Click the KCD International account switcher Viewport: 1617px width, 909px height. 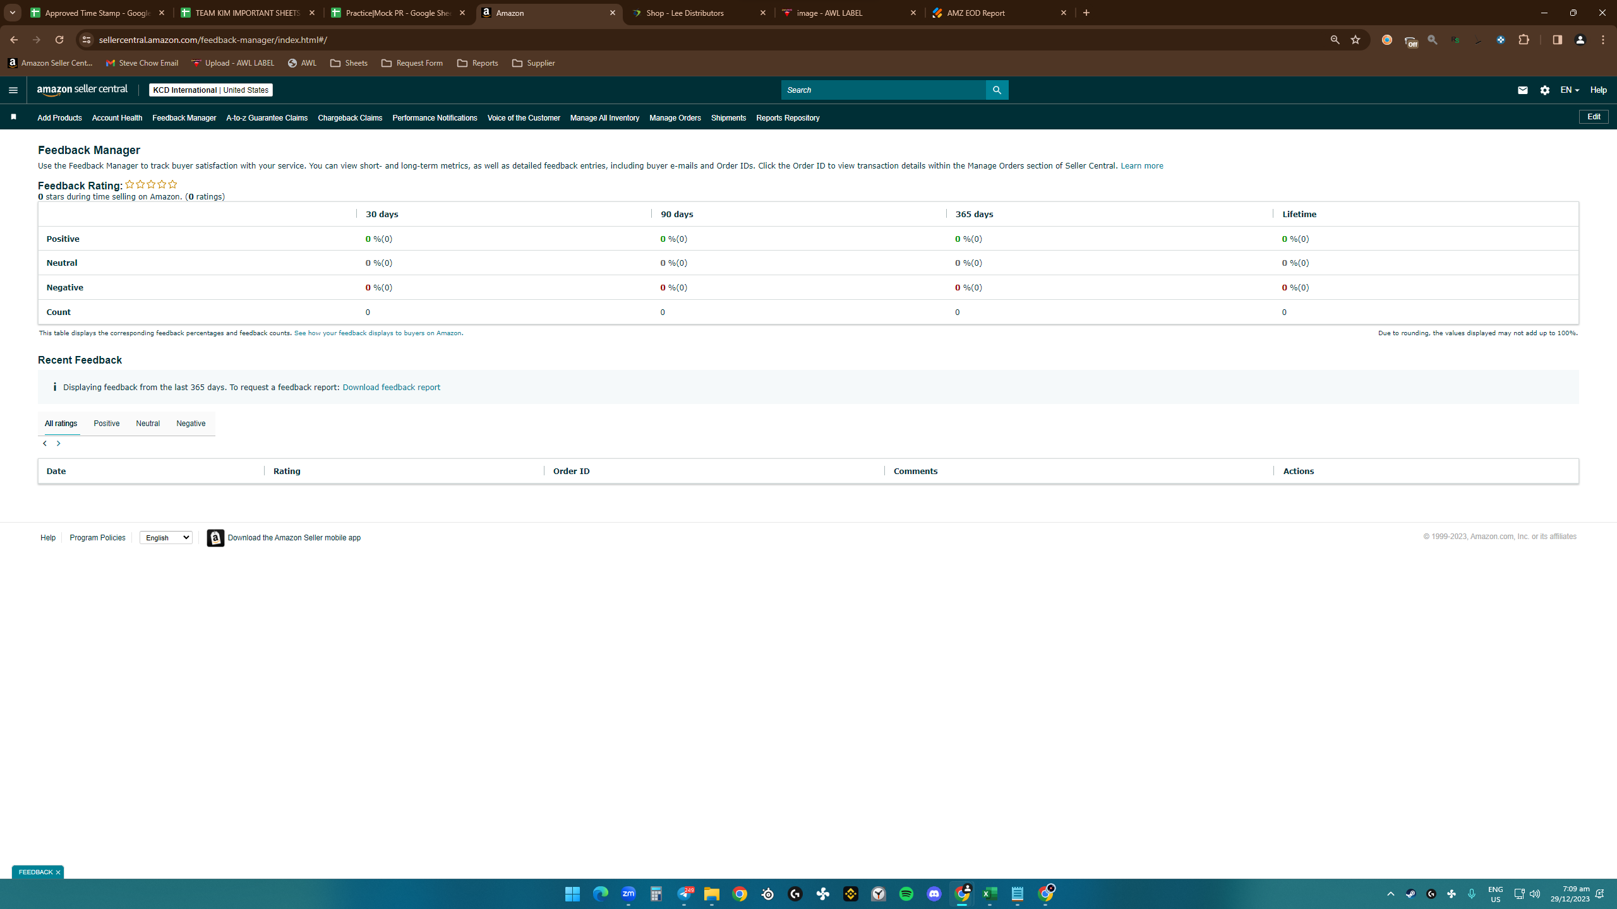pyautogui.click(x=210, y=90)
